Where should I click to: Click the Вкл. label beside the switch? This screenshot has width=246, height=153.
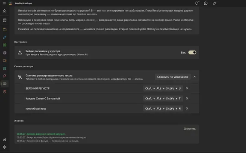pyautogui.click(x=183, y=53)
